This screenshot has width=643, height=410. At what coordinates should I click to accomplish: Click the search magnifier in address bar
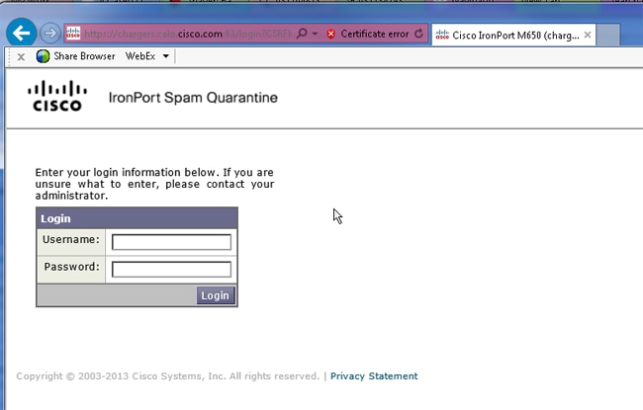(x=302, y=34)
